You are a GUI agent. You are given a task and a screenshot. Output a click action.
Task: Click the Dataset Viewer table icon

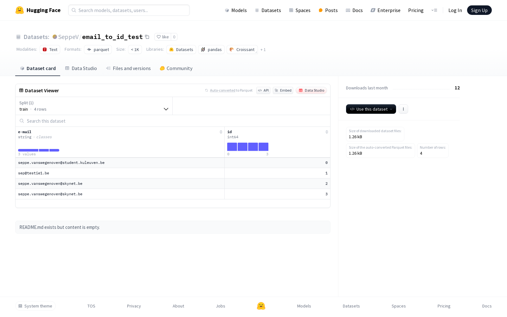pos(21,90)
